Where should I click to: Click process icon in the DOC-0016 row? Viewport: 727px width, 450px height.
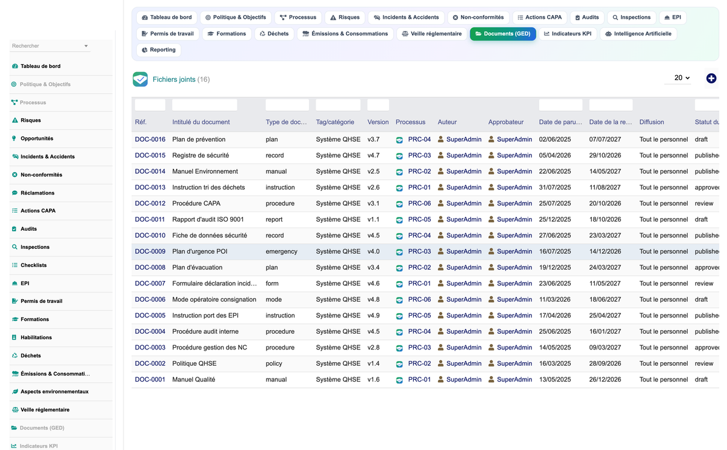click(399, 140)
